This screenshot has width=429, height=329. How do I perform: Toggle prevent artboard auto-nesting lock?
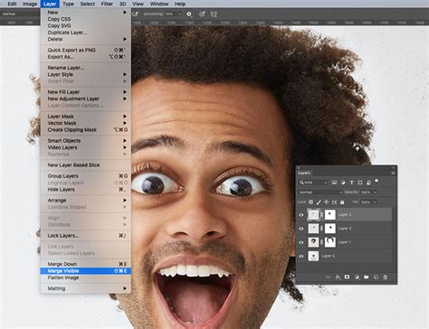point(334,202)
